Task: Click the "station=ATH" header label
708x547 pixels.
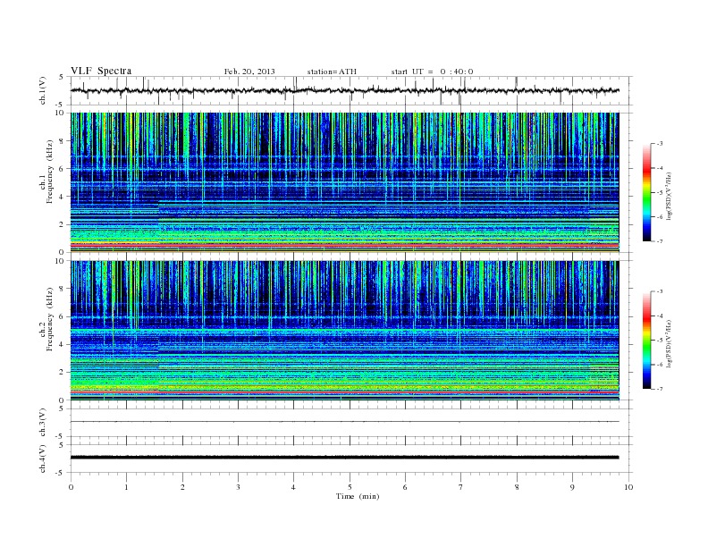Action: [332, 72]
